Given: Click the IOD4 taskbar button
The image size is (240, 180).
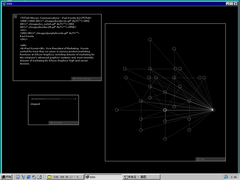Looking at the screenshot, I should coord(103,177).
